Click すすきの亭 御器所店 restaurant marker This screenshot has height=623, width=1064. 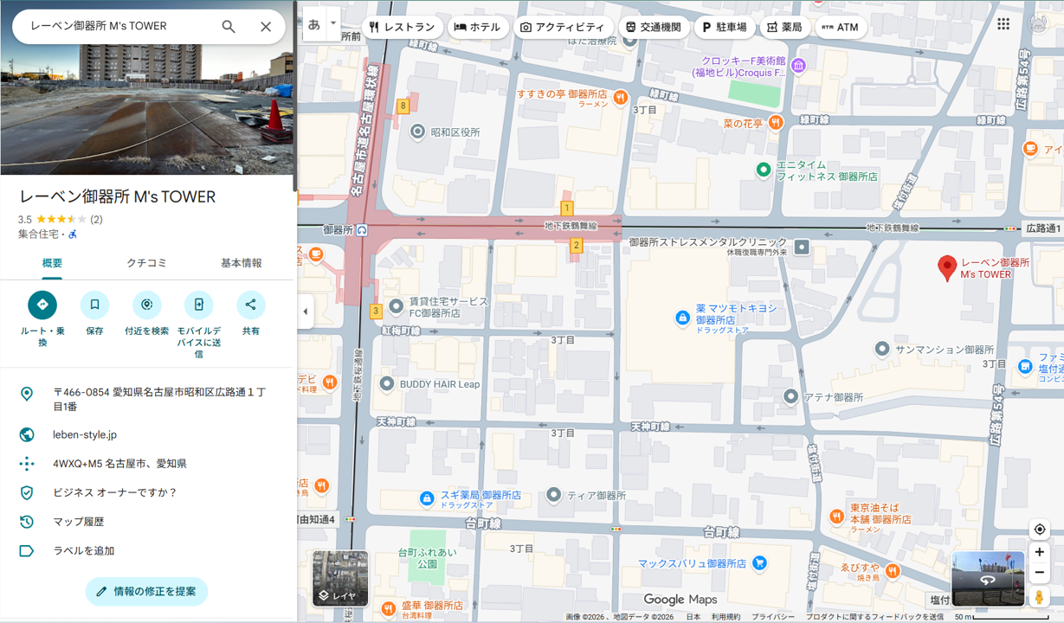tap(620, 98)
